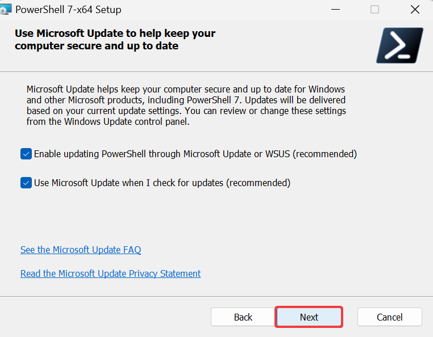
Task: Click the 'Enable updating PowerShell through Microsoft Update or WSUS' label
Action: 195,154
